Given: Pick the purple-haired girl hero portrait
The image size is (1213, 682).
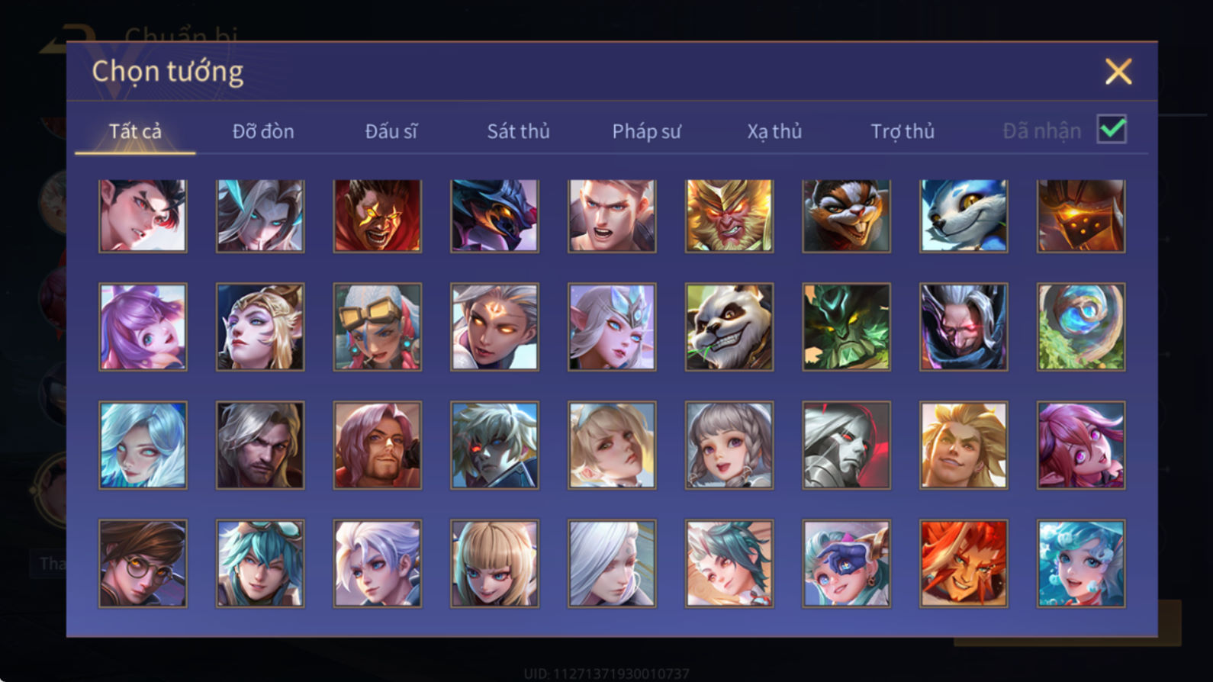Looking at the screenshot, I should coord(143,327).
